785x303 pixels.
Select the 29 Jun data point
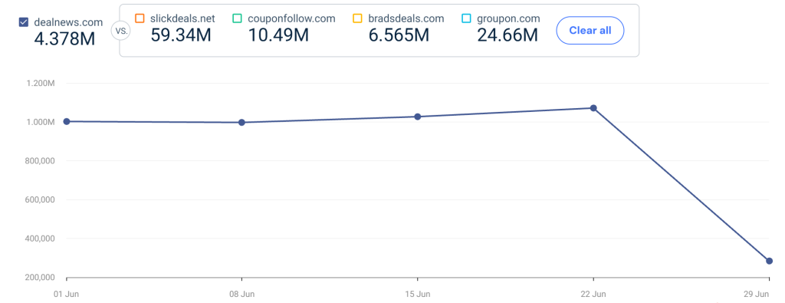[x=769, y=261]
